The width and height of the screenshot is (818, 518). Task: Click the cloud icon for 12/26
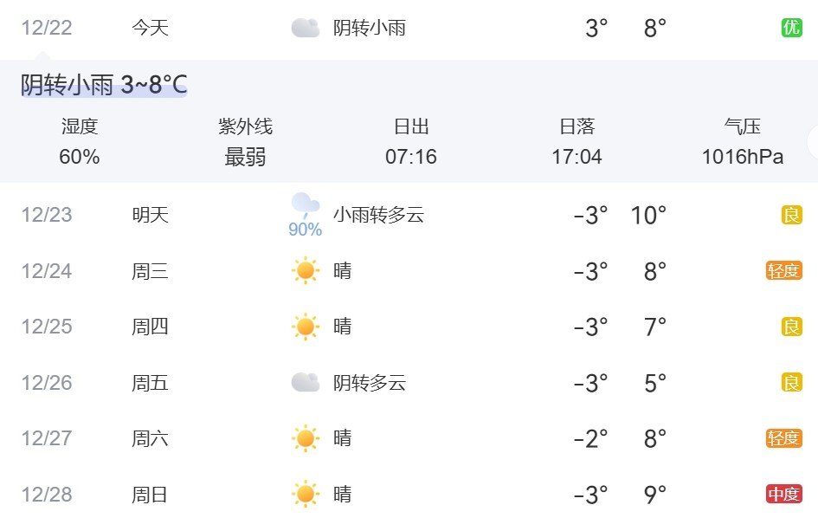pos(305,383)
